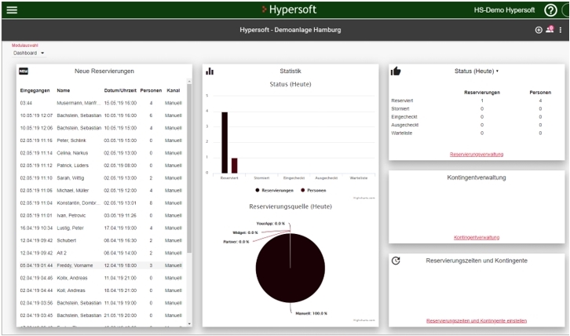Open the Kontingentverwaltung link
The width and height of the screenshot is (570, 336).
point(477,237)
